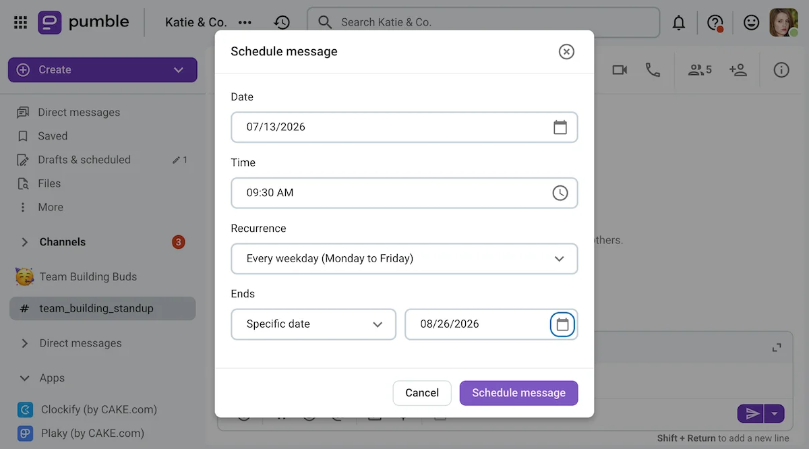Click the Search Katie & Co. box
809x449 pixels.
point(483,22)
